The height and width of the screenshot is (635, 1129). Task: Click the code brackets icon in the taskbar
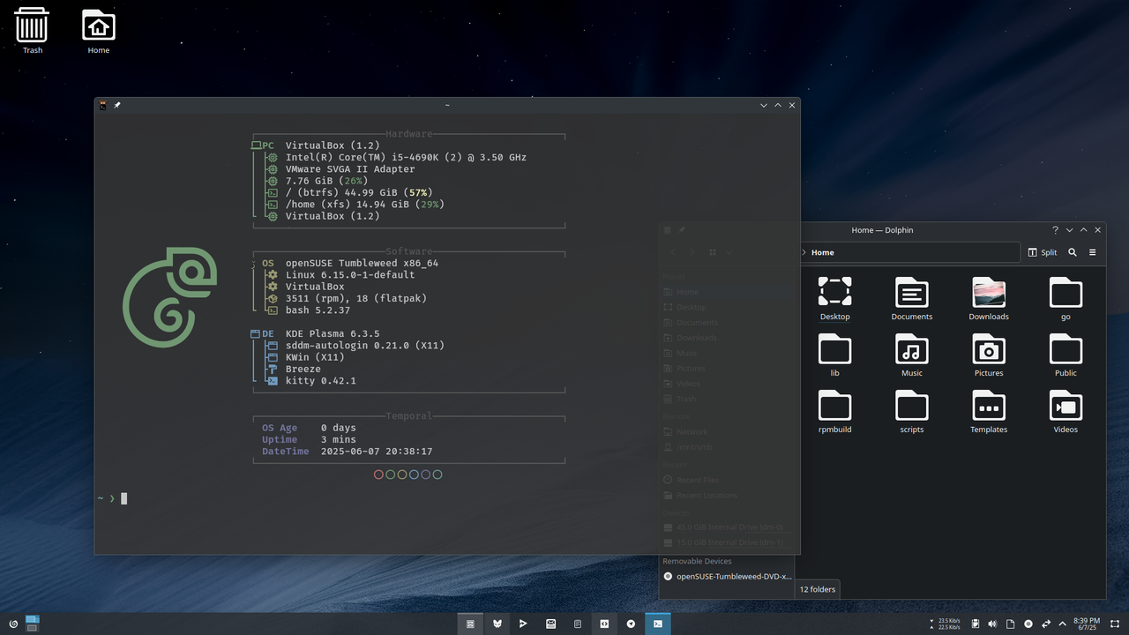pos(604,624)
